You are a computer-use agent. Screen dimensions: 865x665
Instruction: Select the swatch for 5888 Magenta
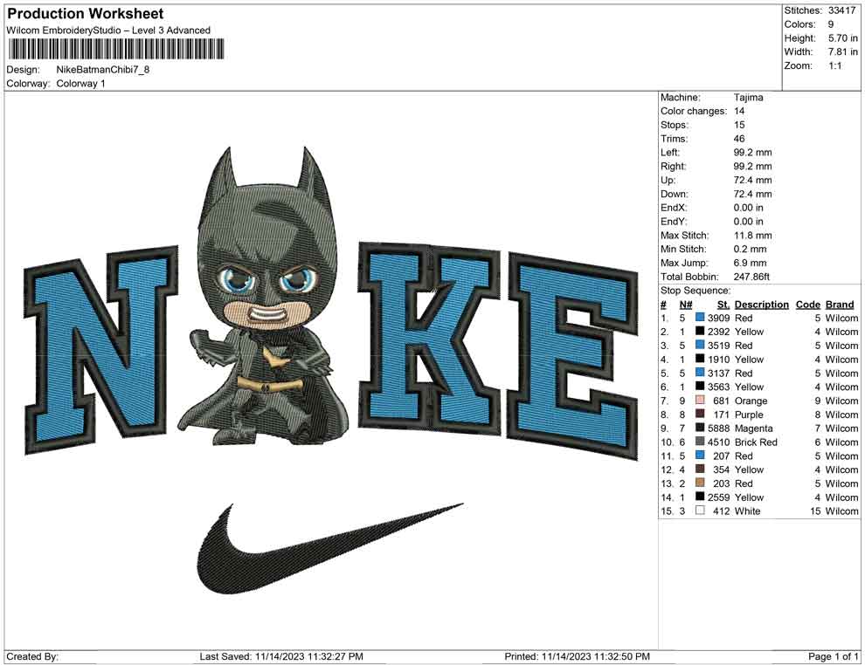700,428
